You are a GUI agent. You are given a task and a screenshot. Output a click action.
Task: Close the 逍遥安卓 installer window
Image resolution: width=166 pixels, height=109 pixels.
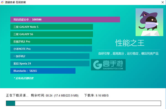(163, 2)
